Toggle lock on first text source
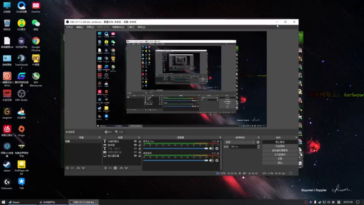 [x=140, y=141]
